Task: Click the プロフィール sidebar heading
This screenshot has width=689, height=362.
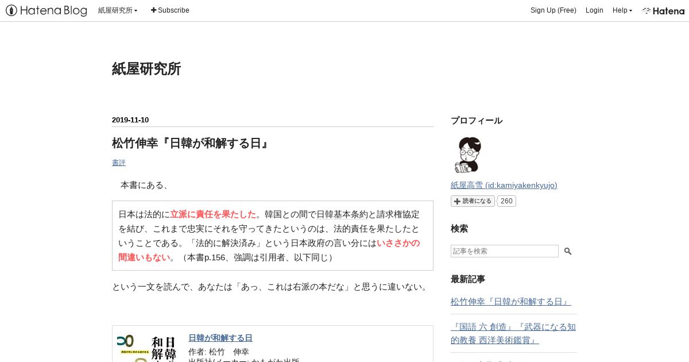Action: [477, 121]
